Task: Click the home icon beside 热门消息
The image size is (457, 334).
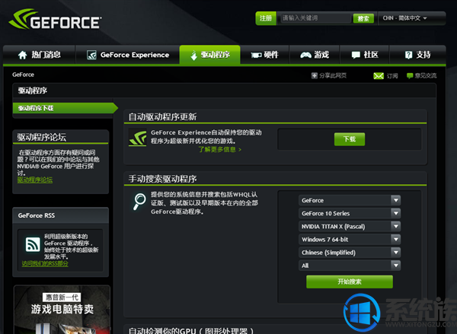Action: [22, 55]
